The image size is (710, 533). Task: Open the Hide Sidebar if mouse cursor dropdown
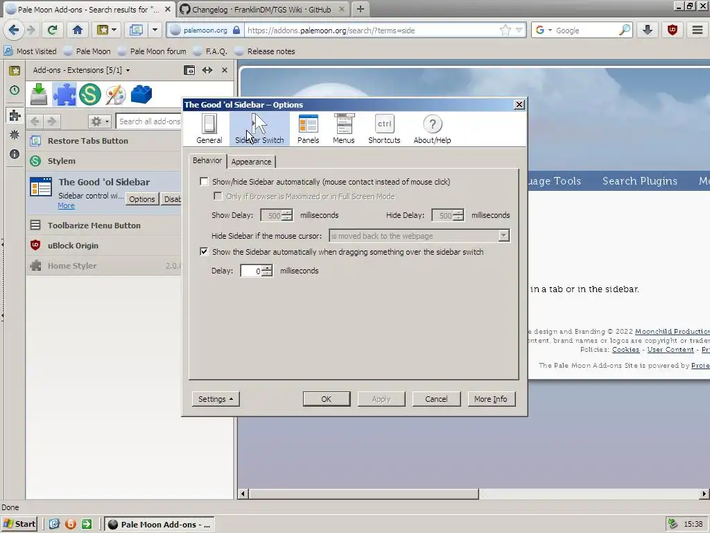pos(419,236)
